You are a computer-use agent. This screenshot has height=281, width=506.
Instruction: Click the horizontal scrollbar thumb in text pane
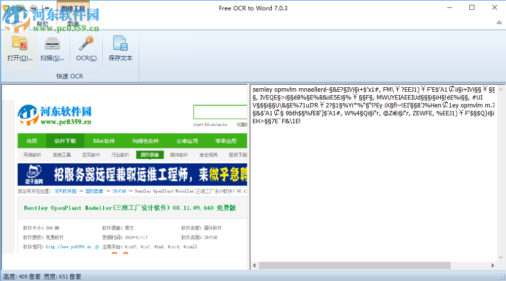(355, 265)
